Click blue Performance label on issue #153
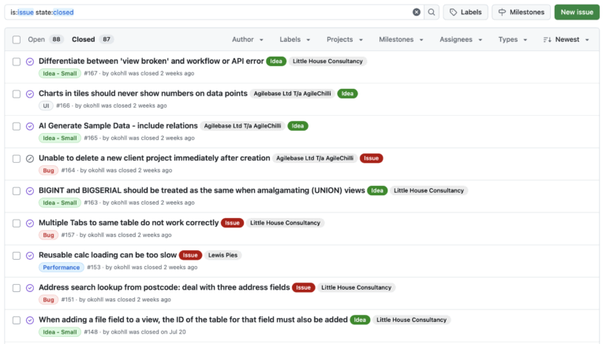Screen dimensions: 606x344 (61, 268)
